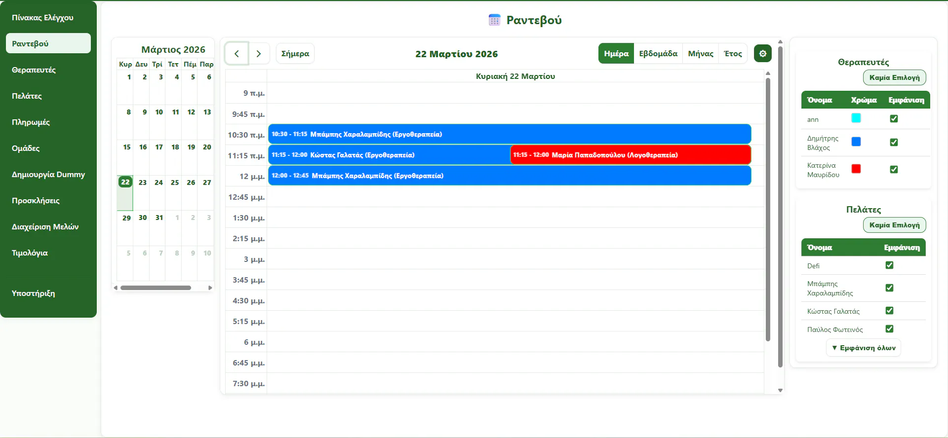
Task: Open Ομάδες page in sidebar
Action: point(48,148)
